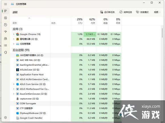The width and height of the screenshot is (165, 123).
Task: Select the Google Crash Handler row
Action: point(66,118)
